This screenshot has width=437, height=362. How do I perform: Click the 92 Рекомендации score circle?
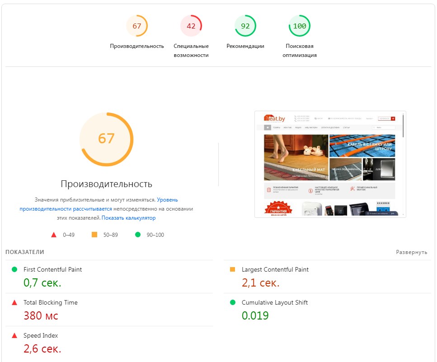tap(245, 26)
